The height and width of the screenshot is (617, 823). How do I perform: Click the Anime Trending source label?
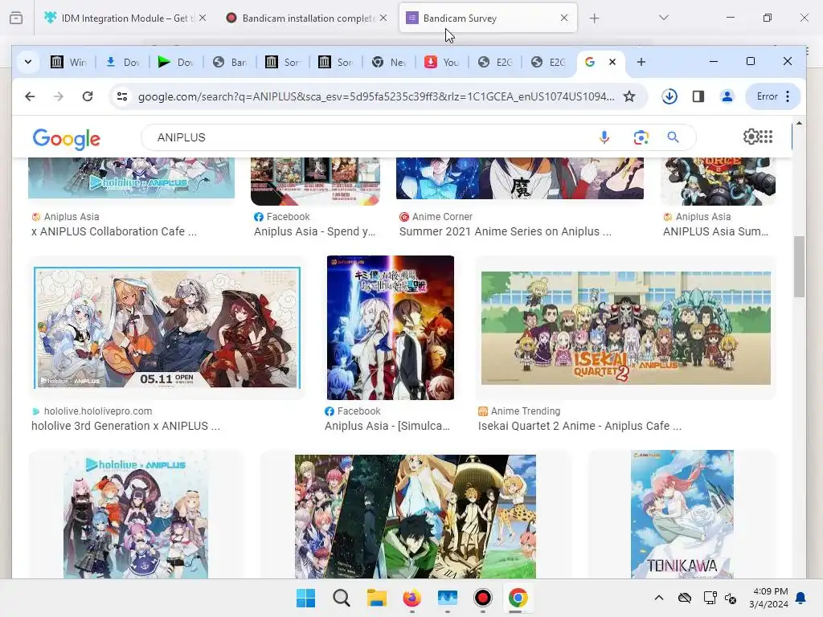526,411
